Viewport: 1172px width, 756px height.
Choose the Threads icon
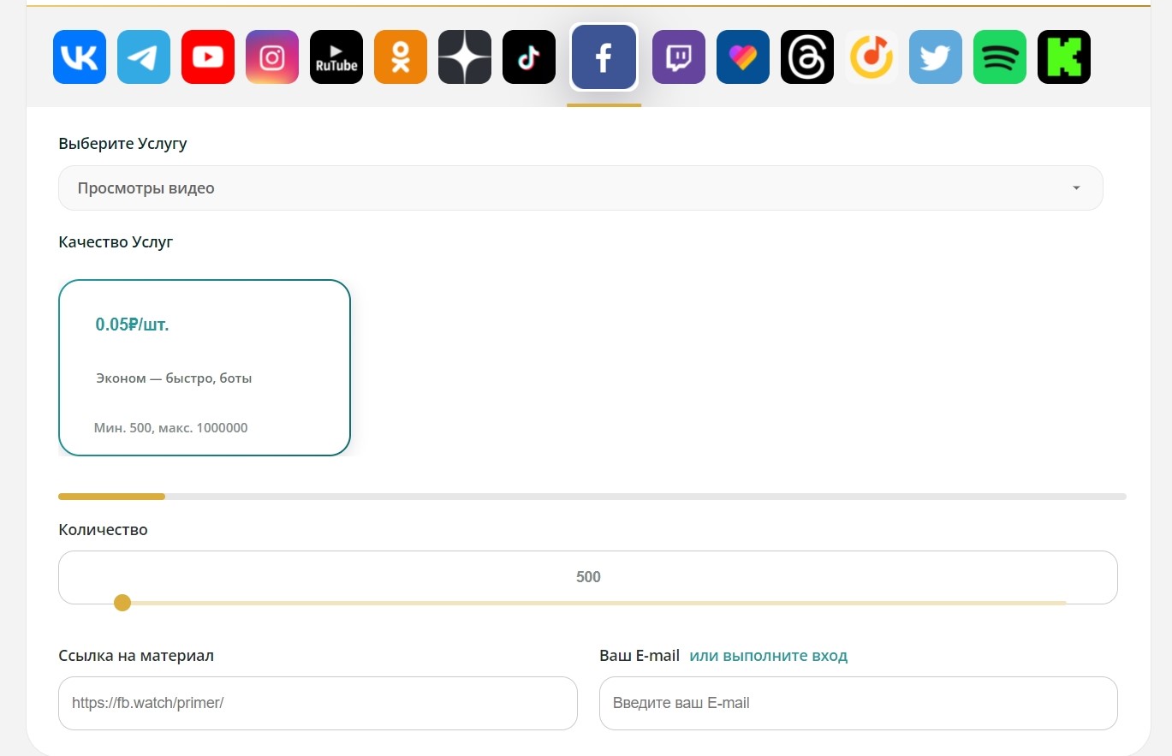807,57
